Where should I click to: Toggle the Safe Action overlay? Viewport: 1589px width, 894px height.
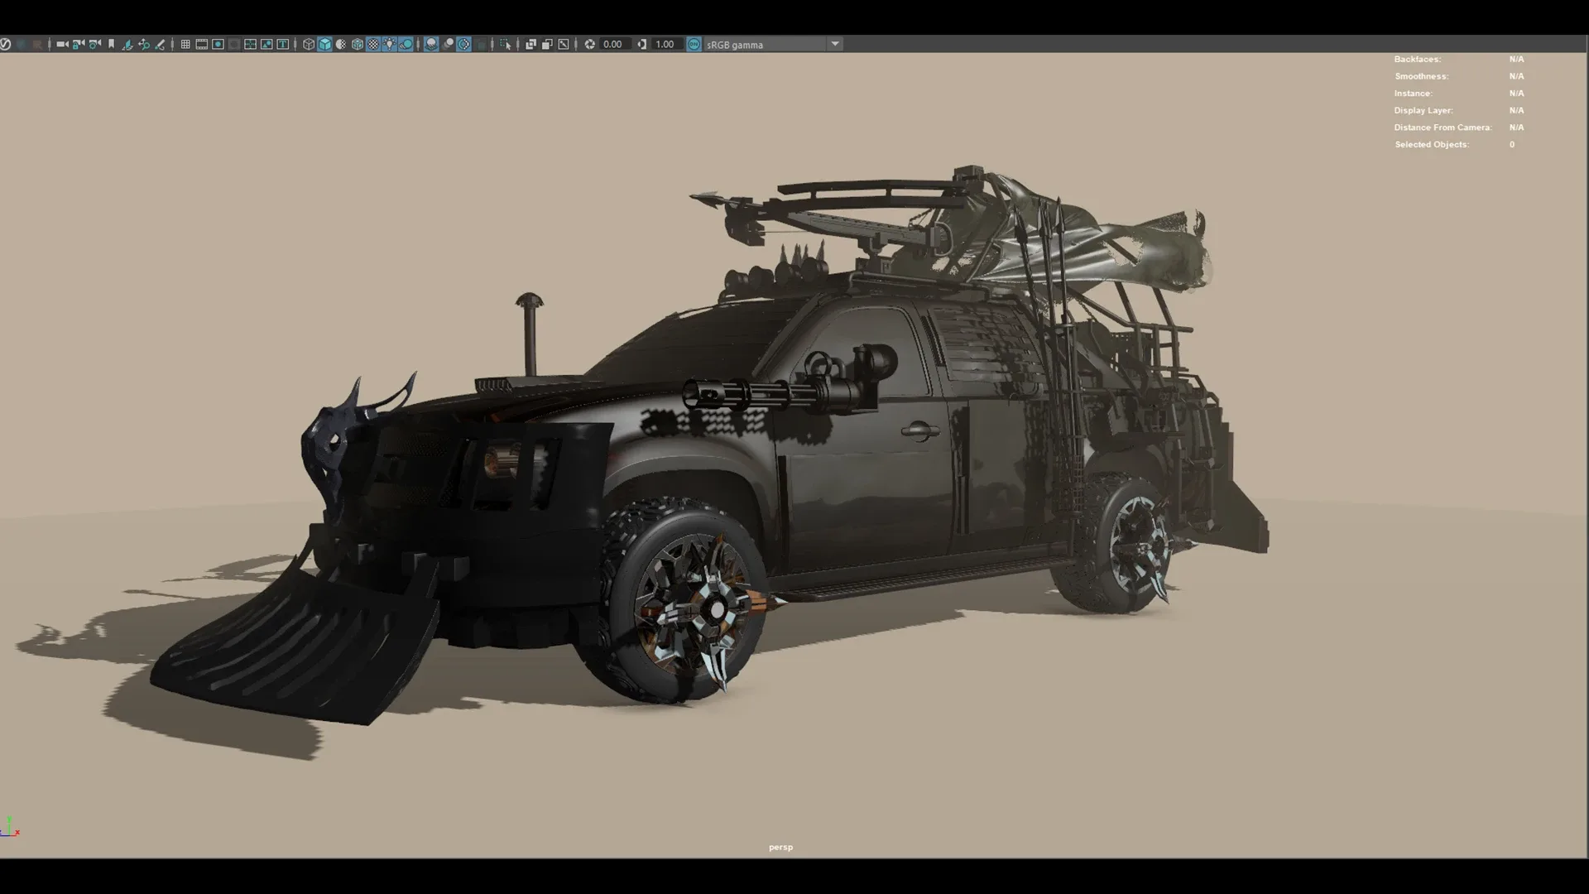point(266,44)
